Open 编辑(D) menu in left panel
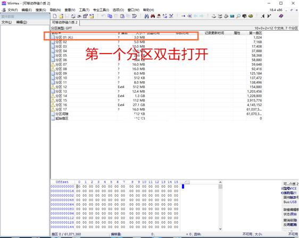 click(22, 22)
